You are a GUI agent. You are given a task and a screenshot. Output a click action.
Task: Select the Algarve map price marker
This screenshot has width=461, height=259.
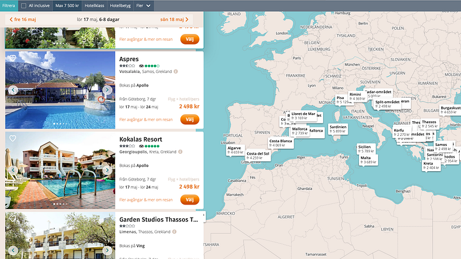tap(235, 150)
